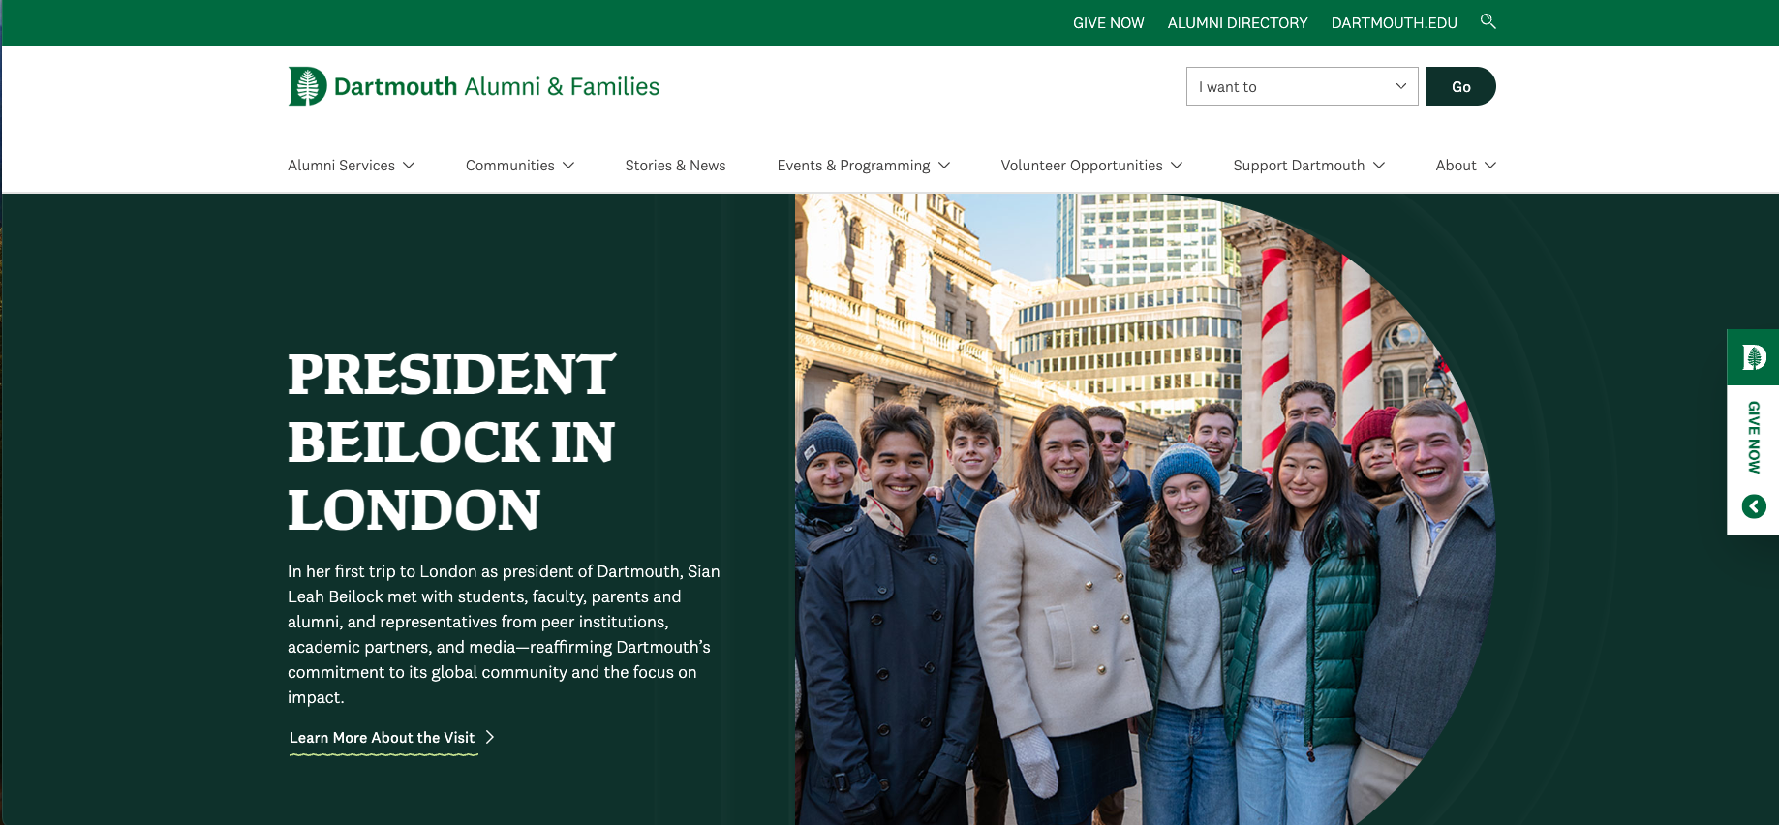This screenshot has height=825, width=1779.
Task: Expand the Alumni Services menu
Action: click(352, 166)
